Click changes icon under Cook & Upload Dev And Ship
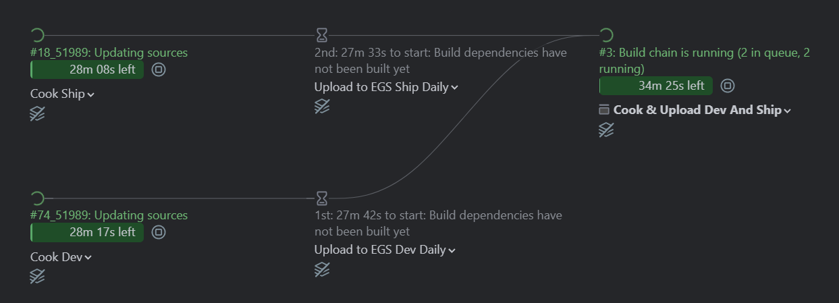 point(606,130)
